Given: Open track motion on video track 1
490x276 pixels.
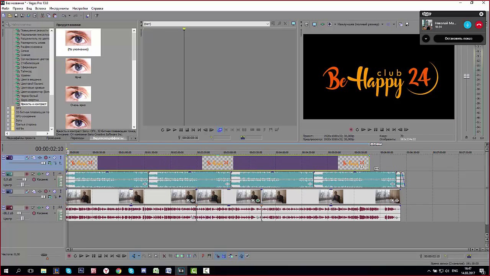Looking at the screenshot, I should point(33,158).
